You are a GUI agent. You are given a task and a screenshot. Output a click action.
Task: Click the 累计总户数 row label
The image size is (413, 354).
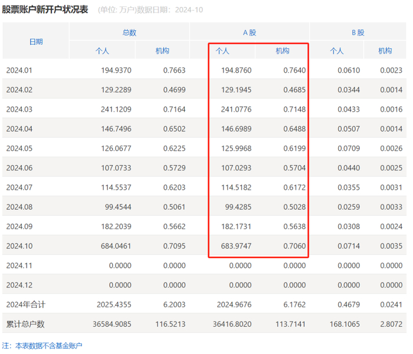tap(25, 324)
